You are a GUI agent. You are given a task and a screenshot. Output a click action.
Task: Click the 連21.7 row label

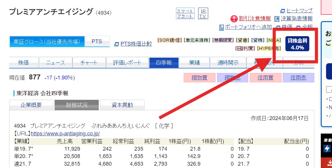pyautogui.click(x=22, y=164)
